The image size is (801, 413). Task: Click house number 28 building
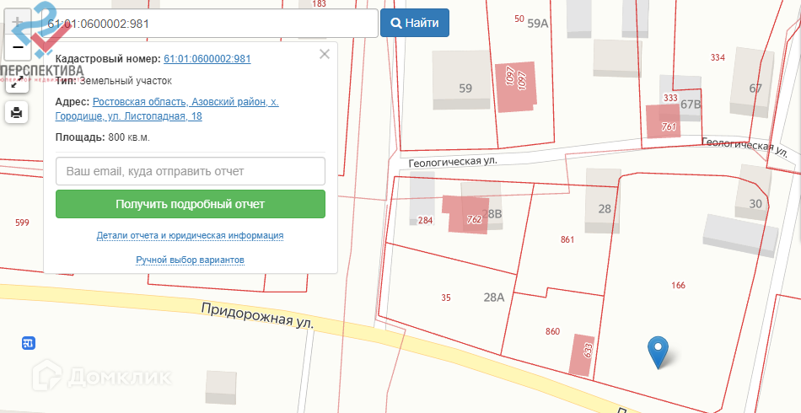pyautogui.click(x=604, y=201)
